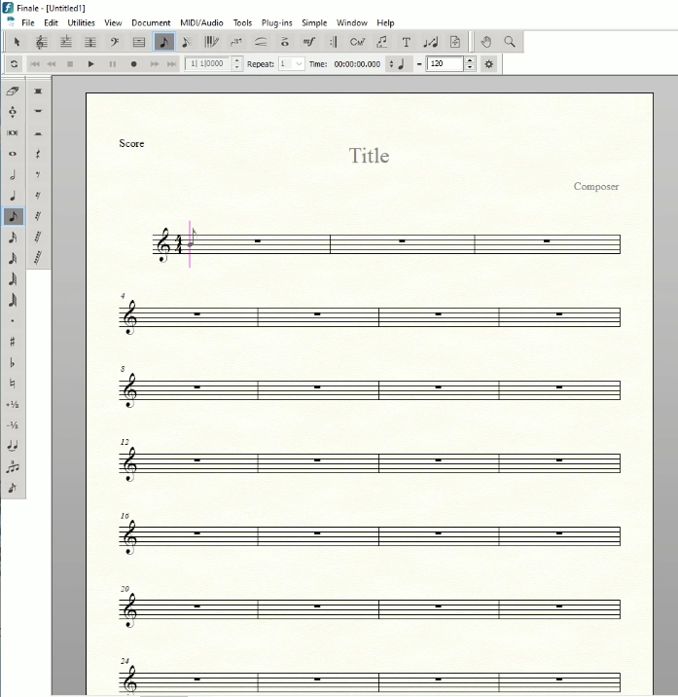Select the Hand Grabber tool
The image size is (678, 697).
coord(486,42)
